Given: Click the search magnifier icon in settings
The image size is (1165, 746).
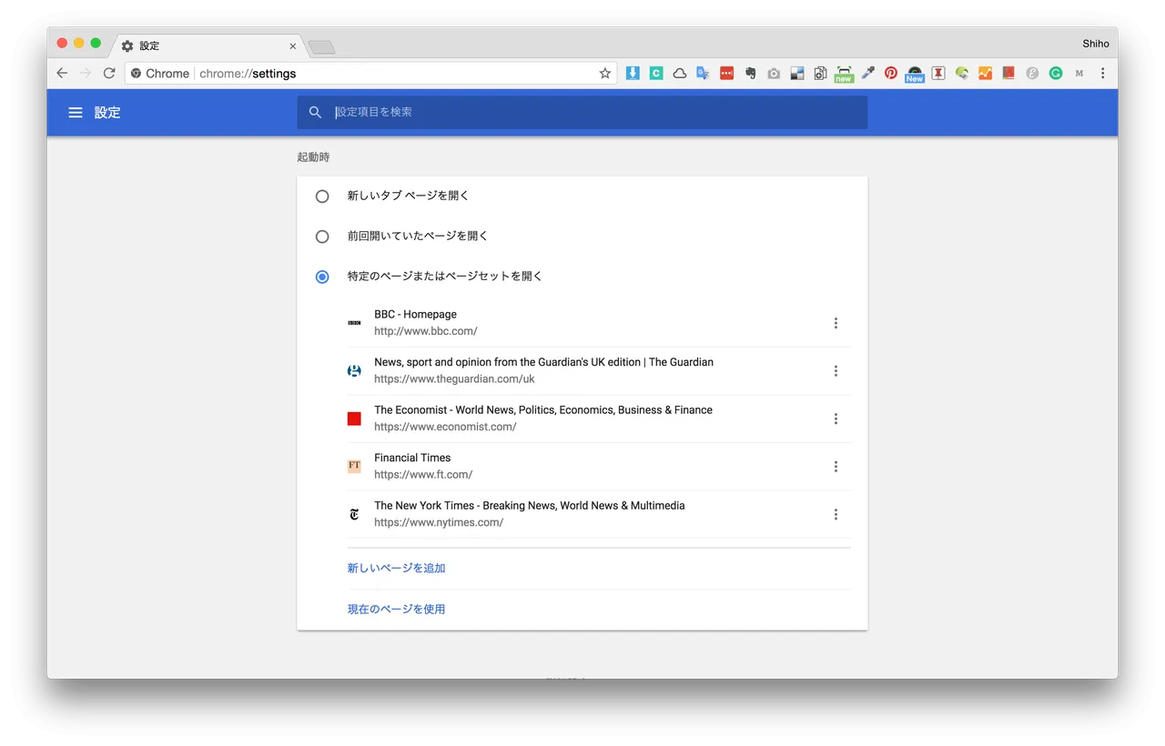Looking at the screenshot, I should 316,112.
